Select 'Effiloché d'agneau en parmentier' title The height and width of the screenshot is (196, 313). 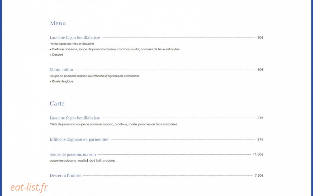[79, 139]
